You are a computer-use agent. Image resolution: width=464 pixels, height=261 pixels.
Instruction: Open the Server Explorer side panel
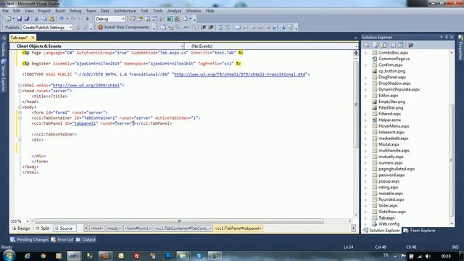(4, 75)
